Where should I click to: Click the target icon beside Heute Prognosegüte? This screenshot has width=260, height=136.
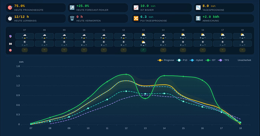10,8
